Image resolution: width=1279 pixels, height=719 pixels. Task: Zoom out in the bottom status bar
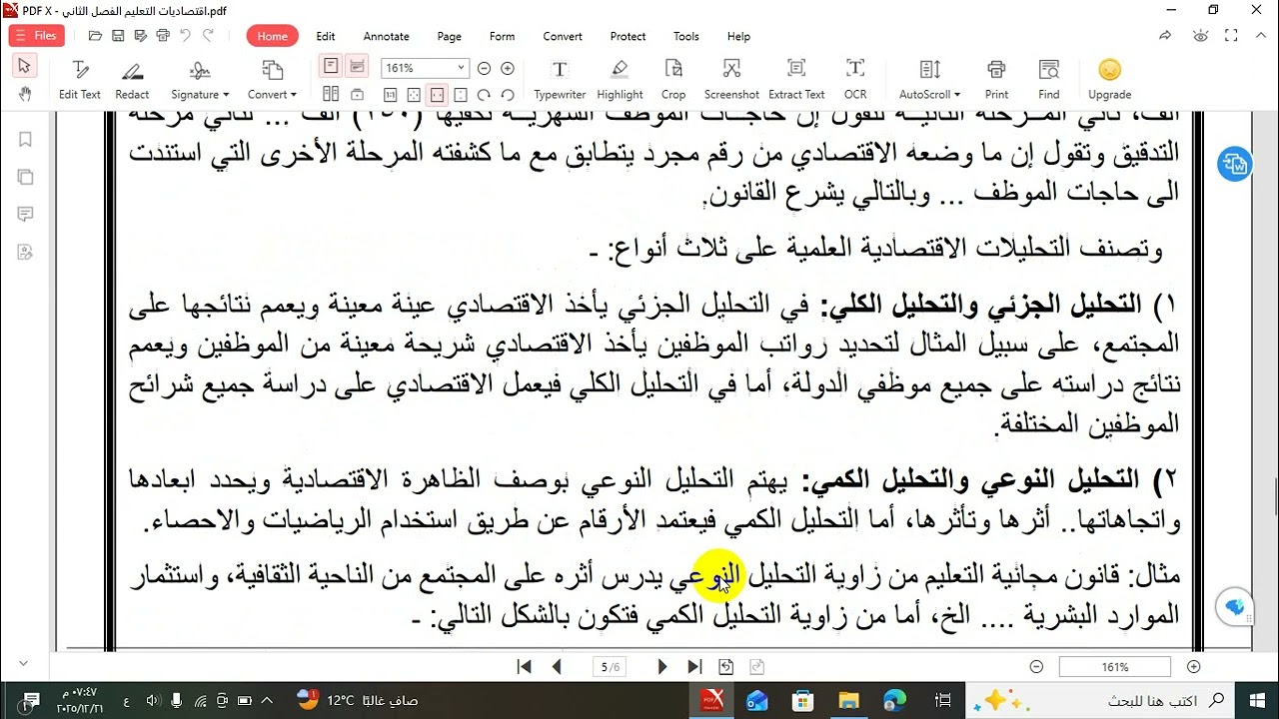click(x=1036, y=666)
